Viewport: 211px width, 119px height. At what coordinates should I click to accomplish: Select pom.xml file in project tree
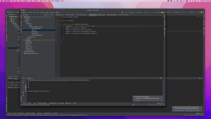(28, 49)
